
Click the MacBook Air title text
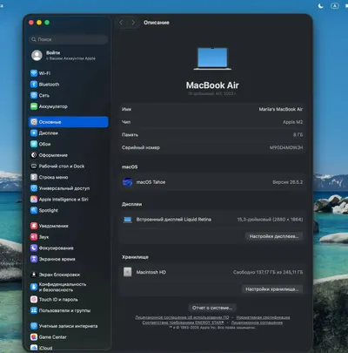point(212,85)
